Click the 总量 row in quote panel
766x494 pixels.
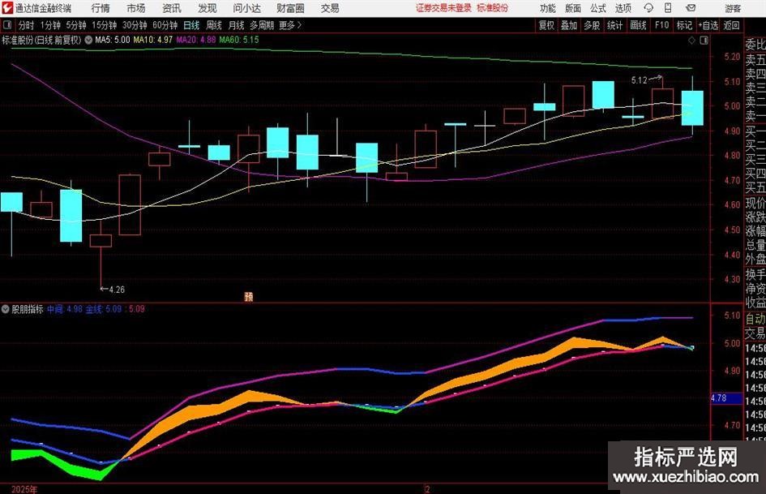click(755, 245)
